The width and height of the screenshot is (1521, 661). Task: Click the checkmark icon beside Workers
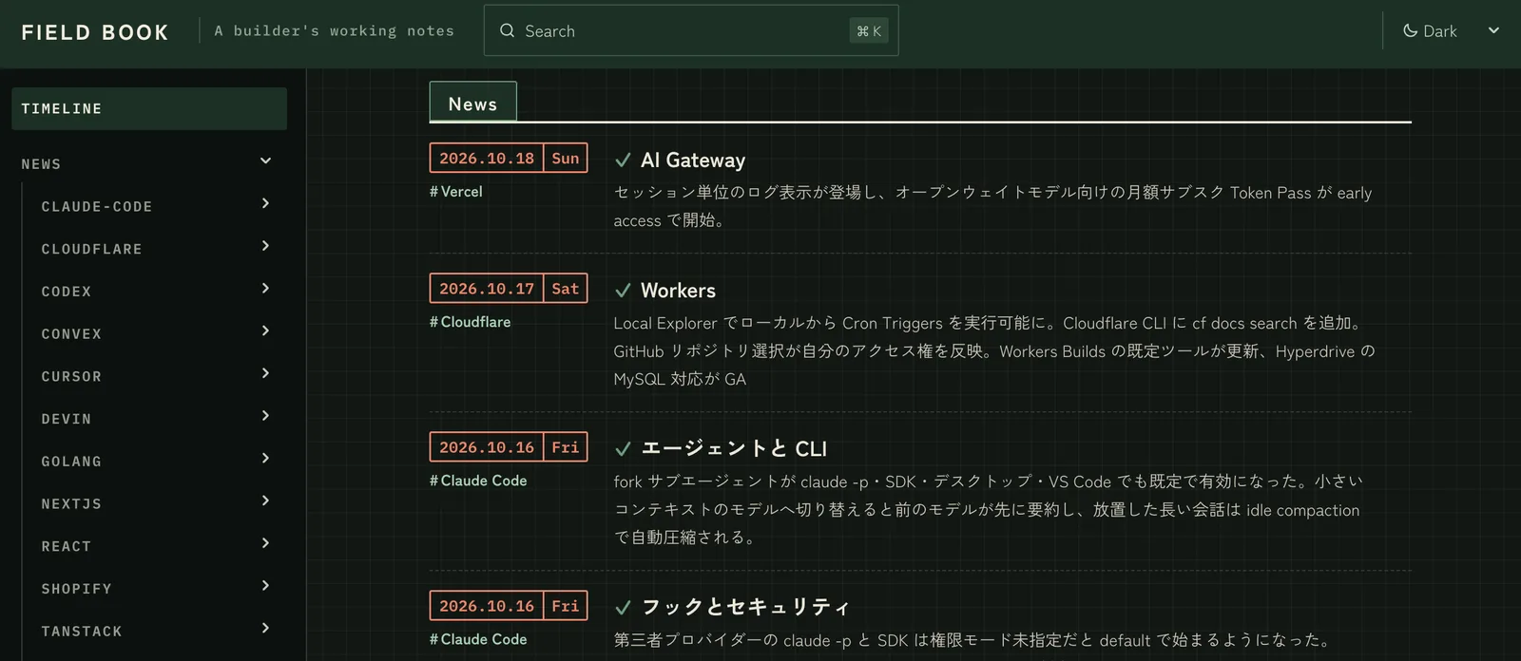click(624, 291)
